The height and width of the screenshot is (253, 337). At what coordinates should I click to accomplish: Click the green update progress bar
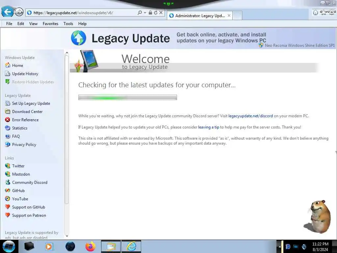click(x=128, y=98)
